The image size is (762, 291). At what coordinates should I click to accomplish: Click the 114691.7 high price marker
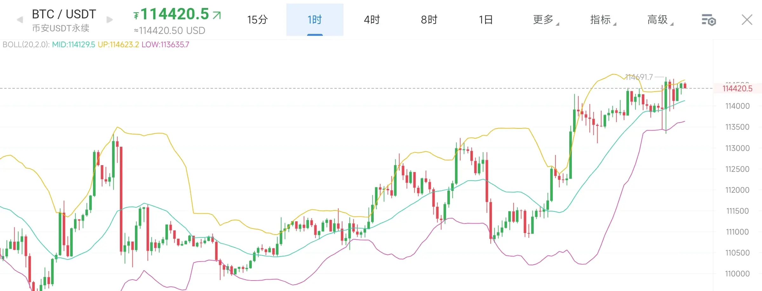coord(639,77)
